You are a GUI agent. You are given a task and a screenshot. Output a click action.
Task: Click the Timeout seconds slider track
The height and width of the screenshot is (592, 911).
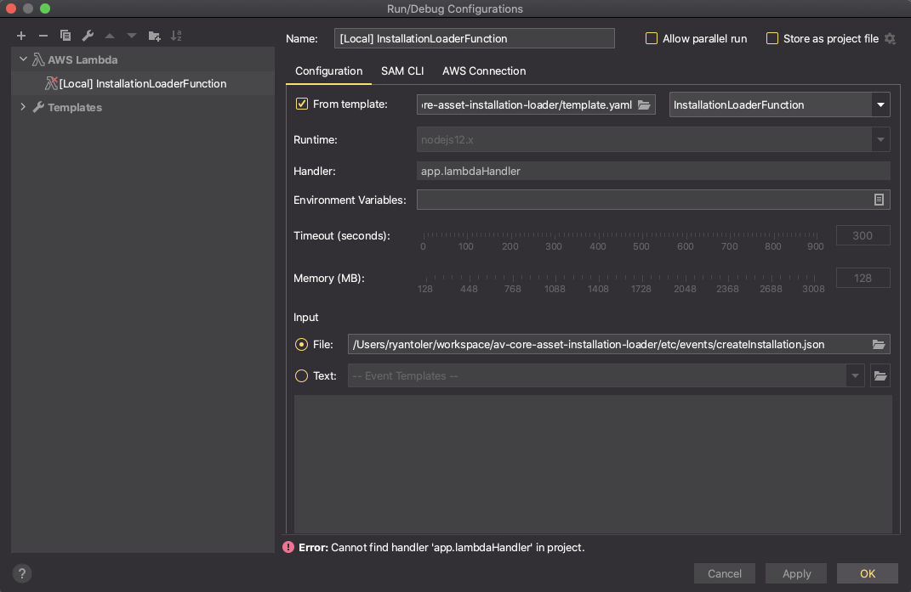pyautogui.click(x=620, y=235)
